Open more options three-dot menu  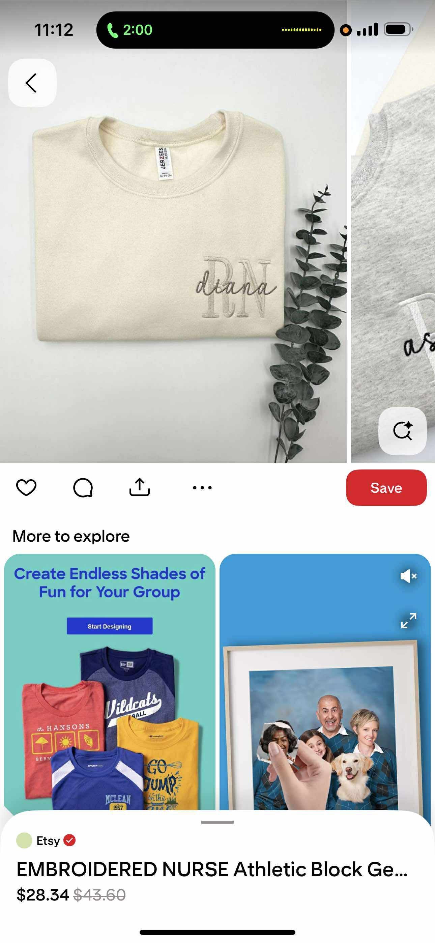click(202, 488)
